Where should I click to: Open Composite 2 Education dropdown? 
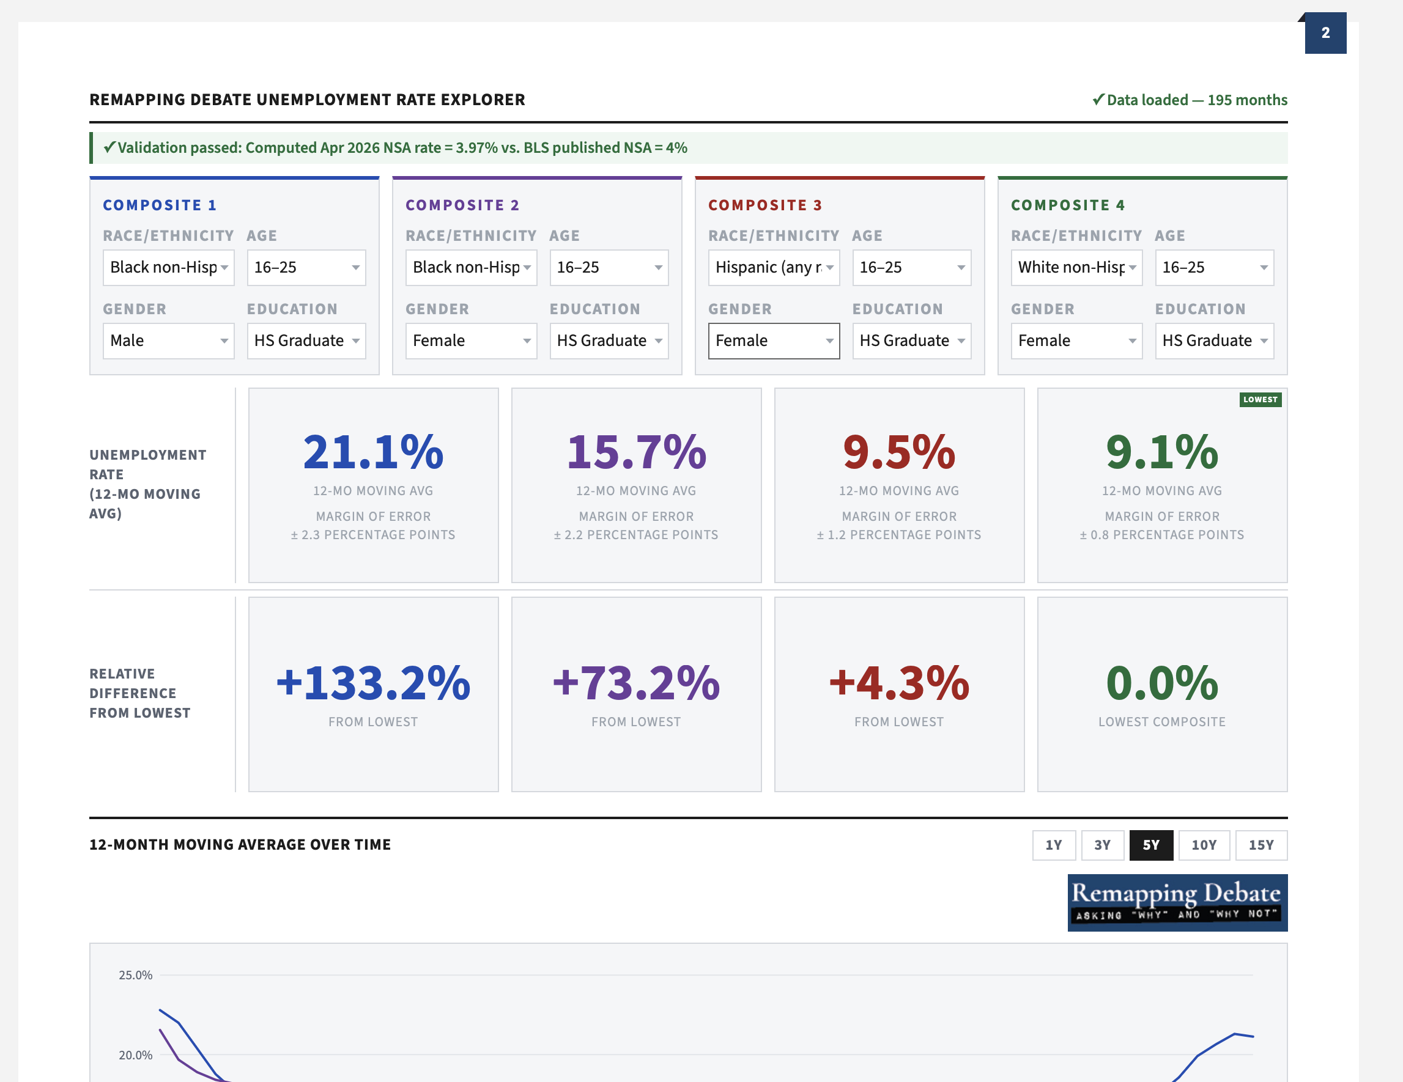pos(609,340)
